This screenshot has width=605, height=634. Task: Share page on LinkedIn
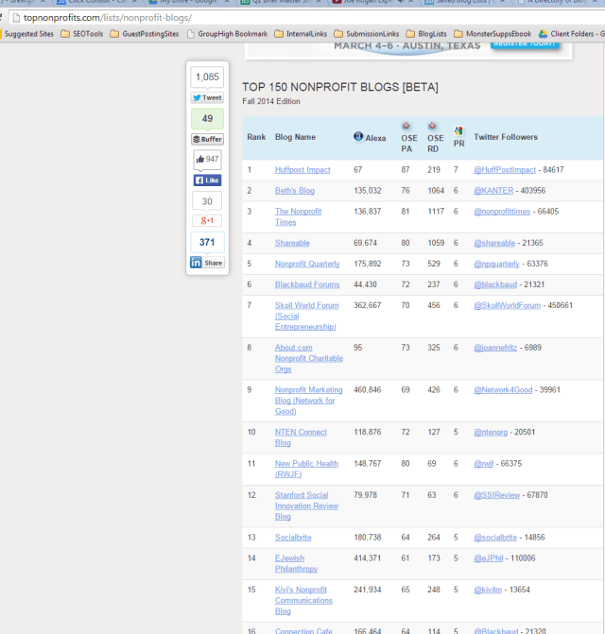(207, 263)
